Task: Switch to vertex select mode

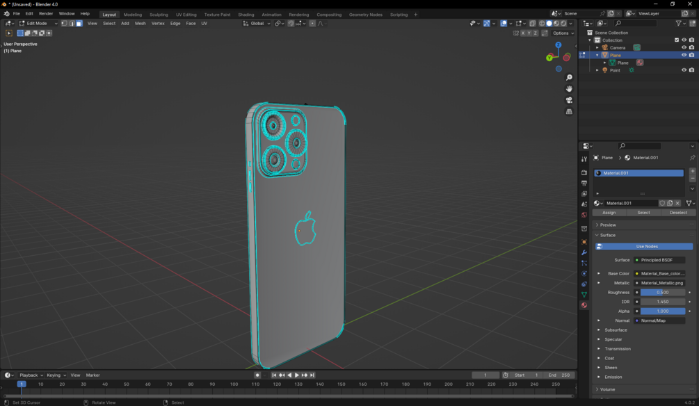Action: point(64,23)
